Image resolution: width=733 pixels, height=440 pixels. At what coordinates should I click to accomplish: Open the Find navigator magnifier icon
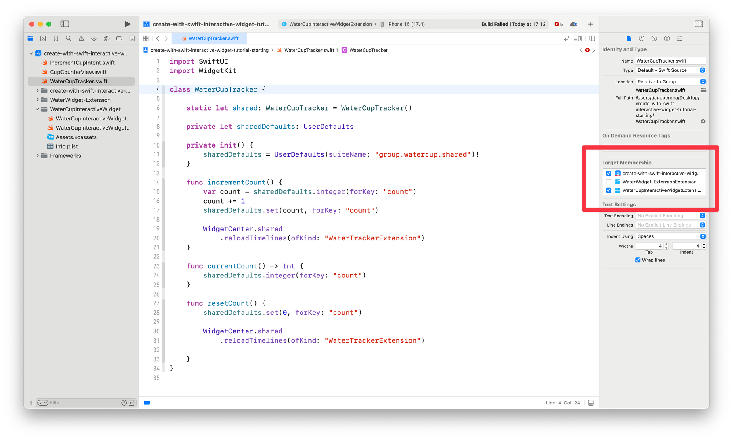tap(69, 38)
